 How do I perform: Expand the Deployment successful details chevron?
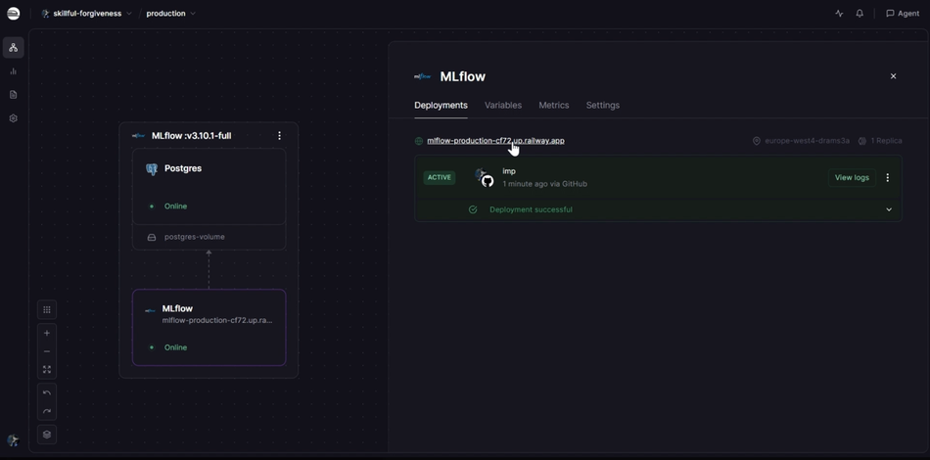889,209
